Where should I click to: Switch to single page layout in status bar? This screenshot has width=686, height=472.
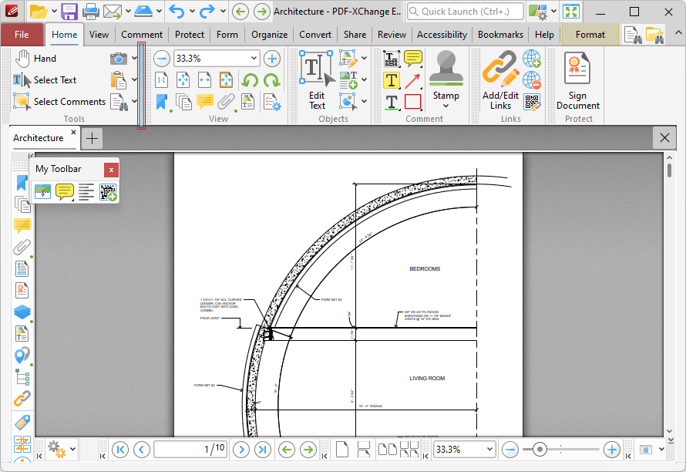coord(342,449)
